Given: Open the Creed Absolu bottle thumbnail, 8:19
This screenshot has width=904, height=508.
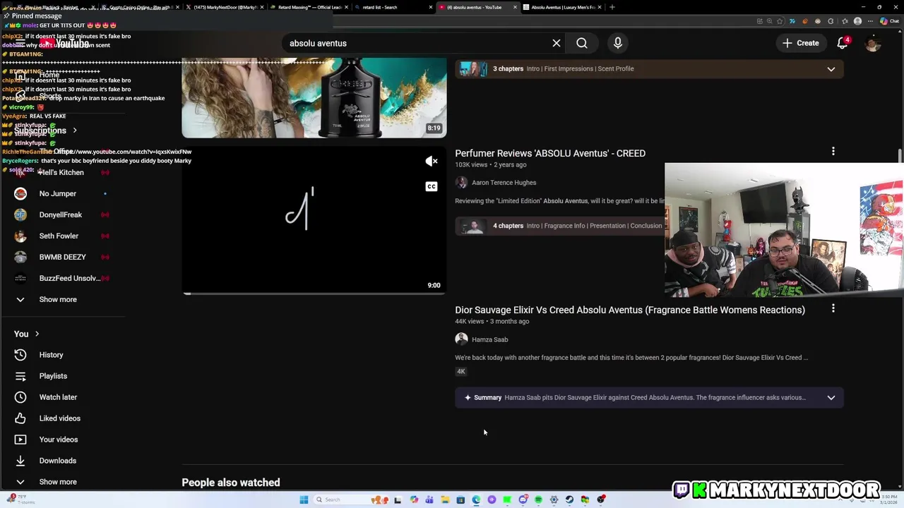Looking at the screenshot, I should pos(314,97).
